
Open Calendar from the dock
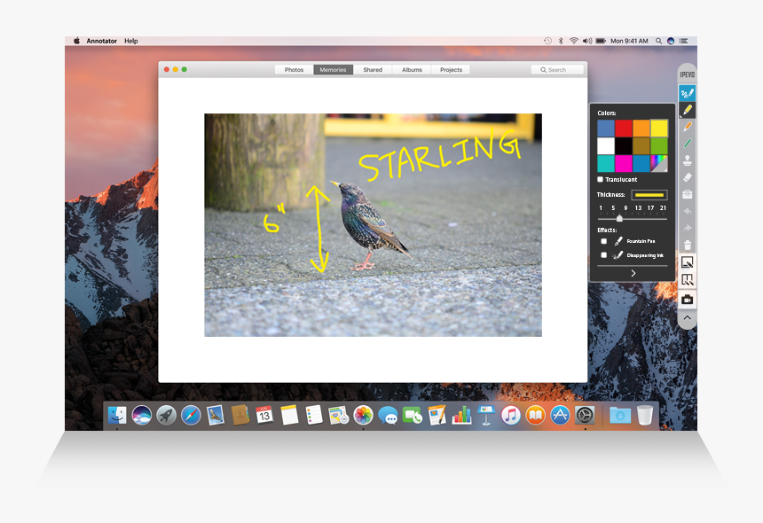pyautogui.click(x=264, y=416)
